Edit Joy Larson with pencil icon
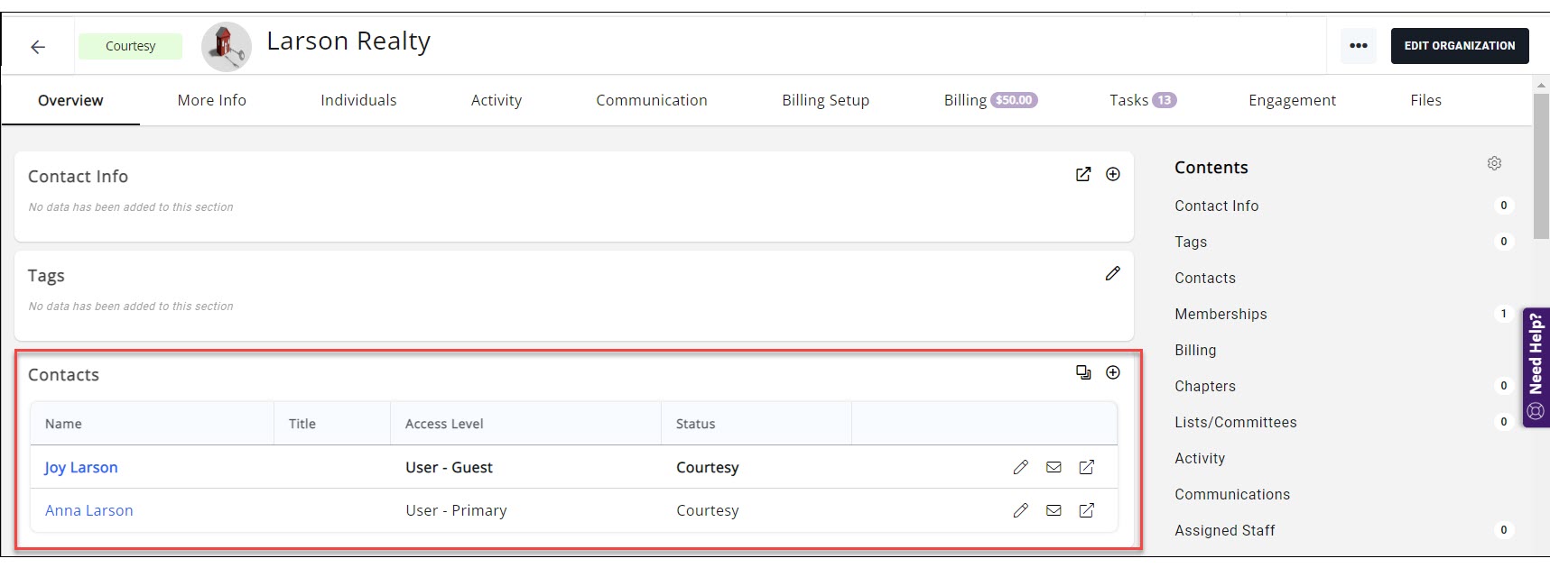Image resolution: width=1550 pixels, height=577 pixels. point(1020,467)
